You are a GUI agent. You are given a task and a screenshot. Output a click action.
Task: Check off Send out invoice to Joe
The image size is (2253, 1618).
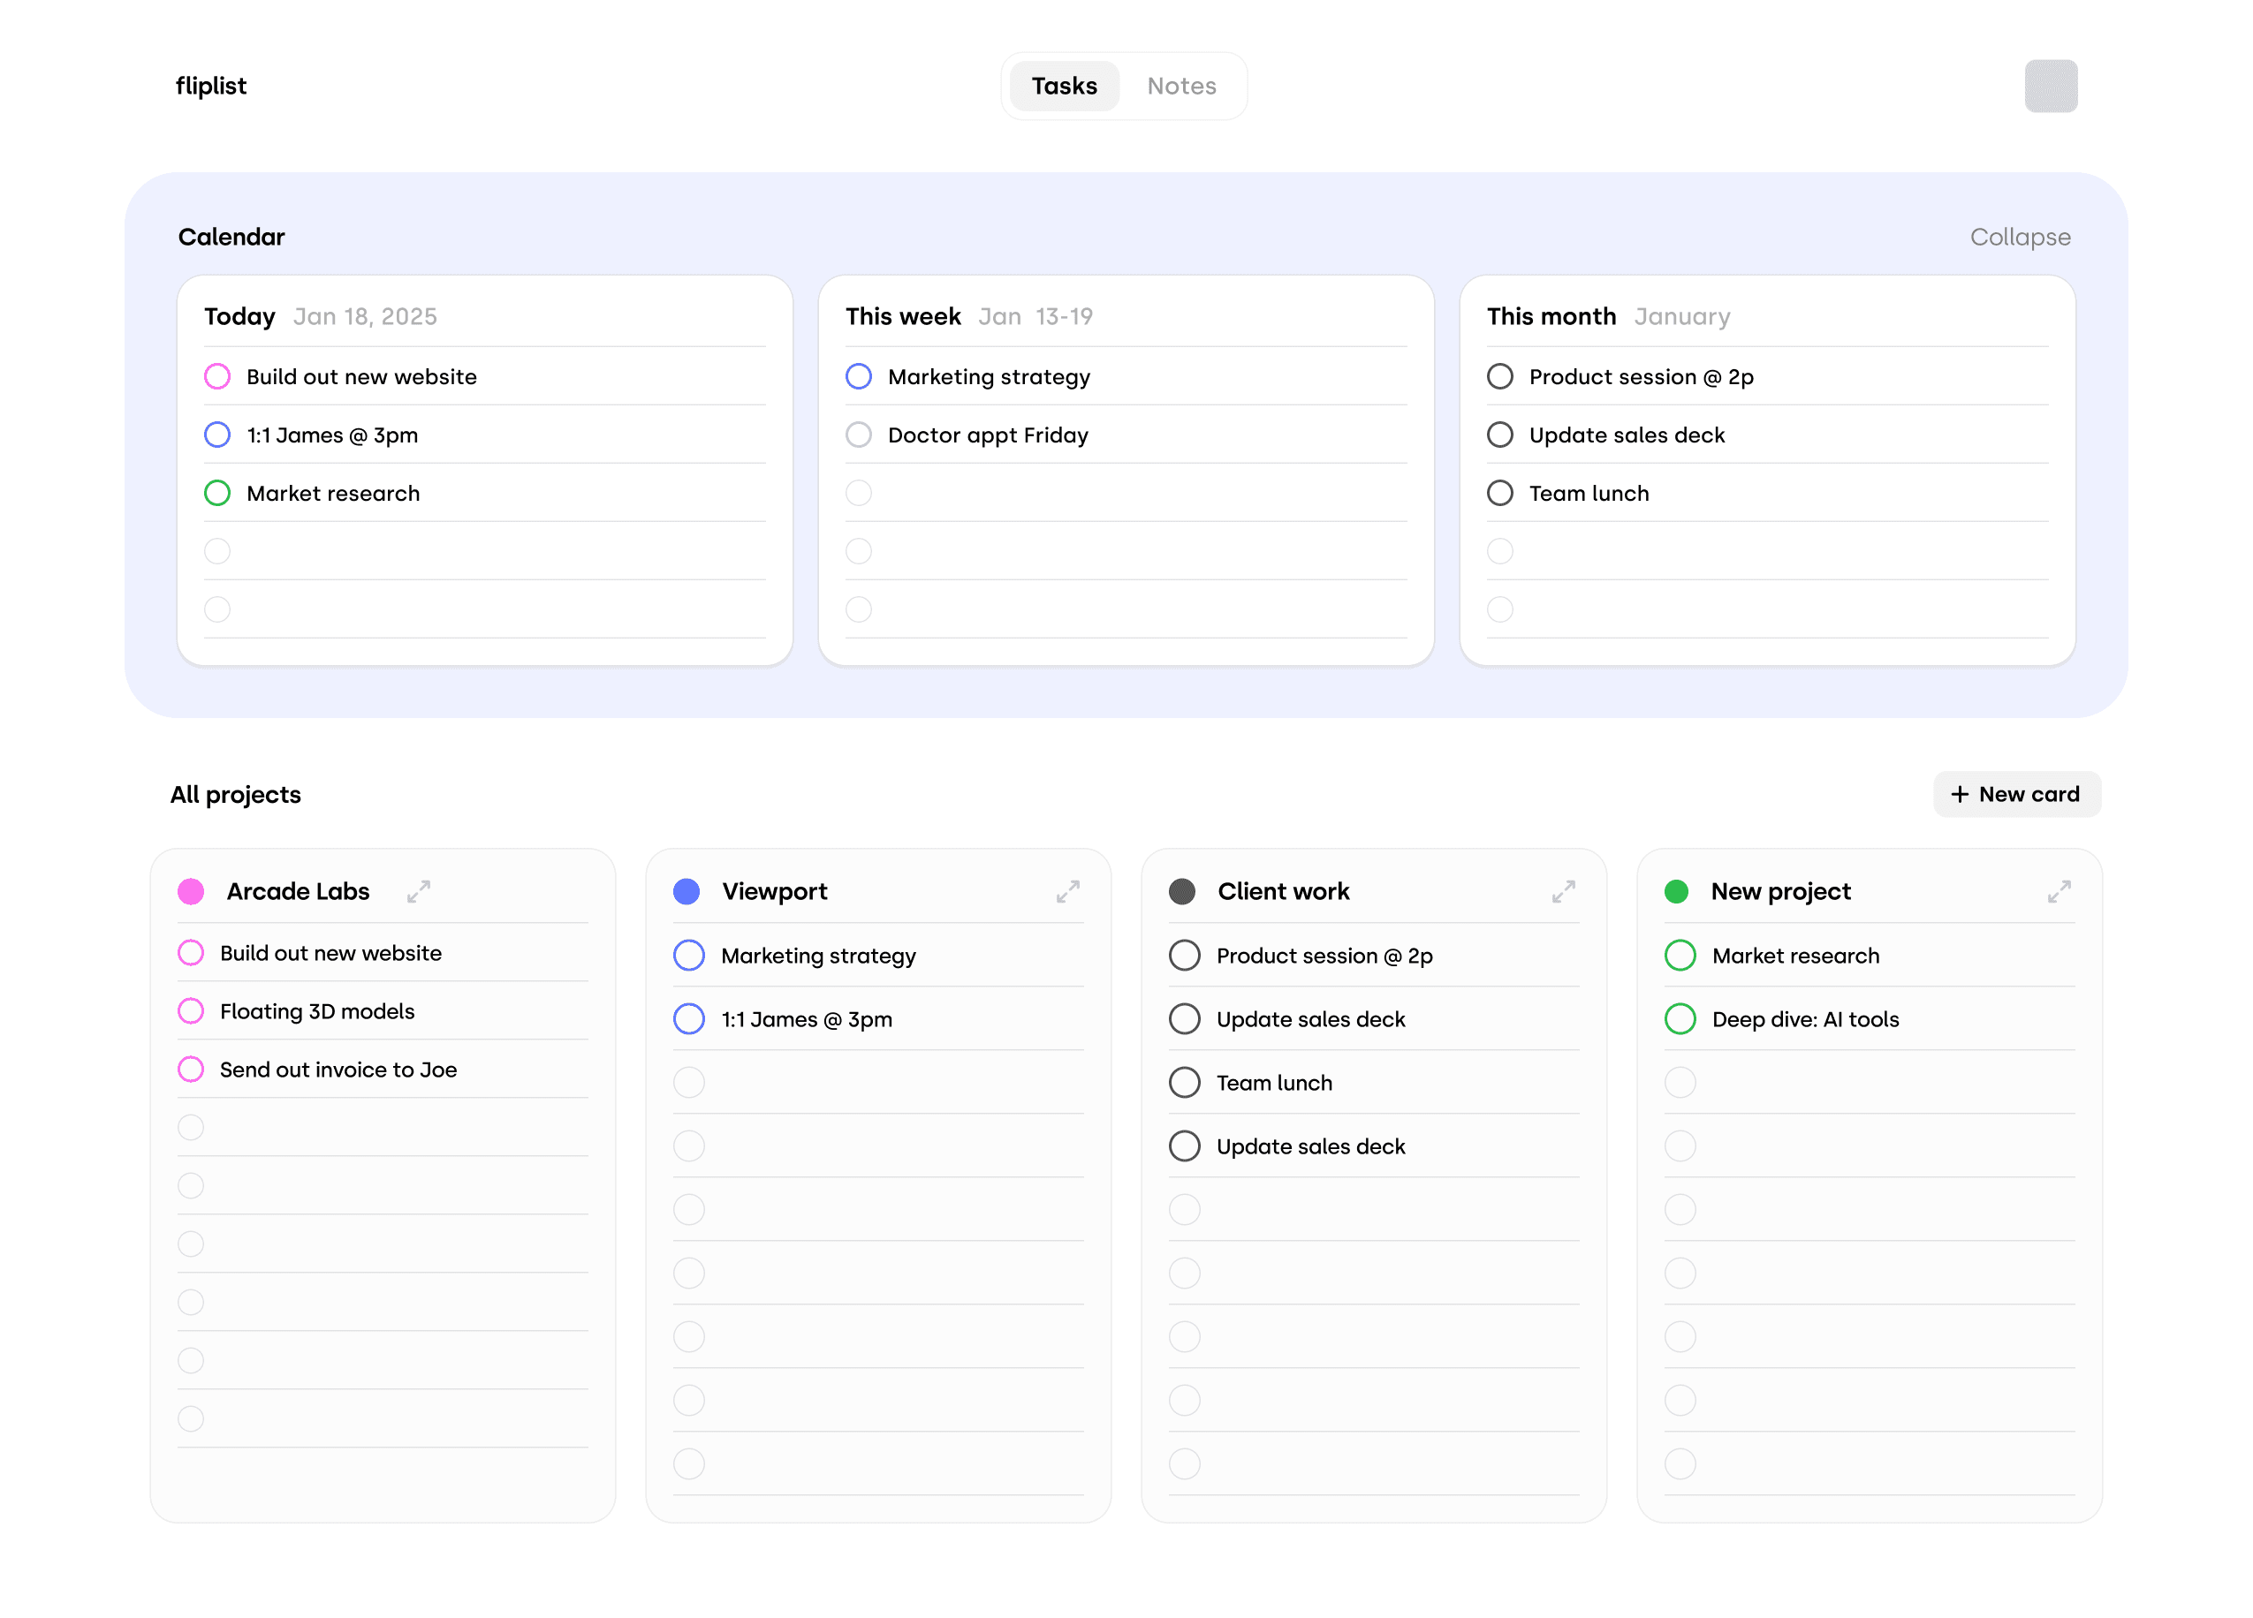click(191, 1069)
